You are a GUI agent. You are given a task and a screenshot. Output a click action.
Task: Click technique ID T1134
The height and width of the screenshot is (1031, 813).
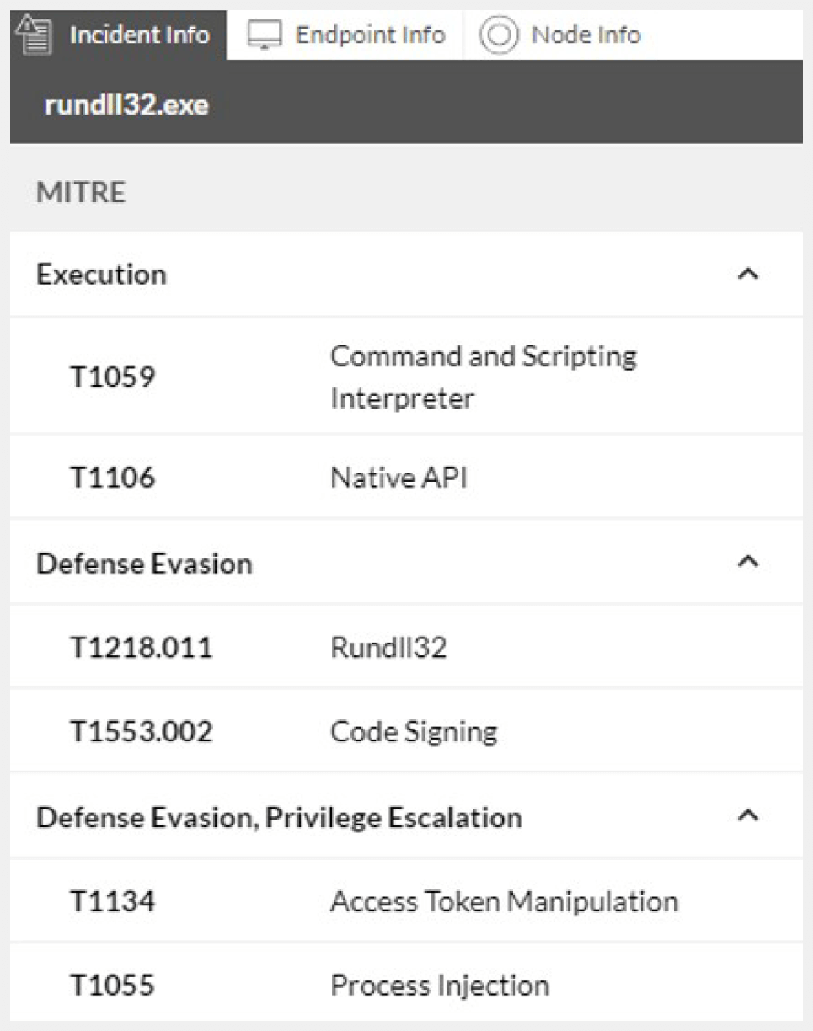pos(112,901)
